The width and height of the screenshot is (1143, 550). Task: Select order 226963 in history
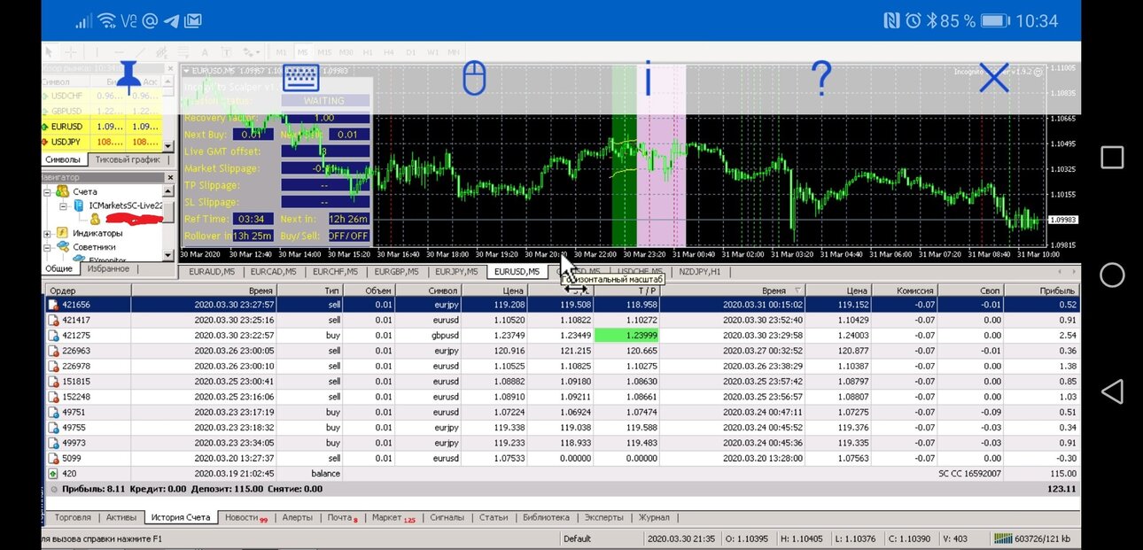click(x=561, y=351)
